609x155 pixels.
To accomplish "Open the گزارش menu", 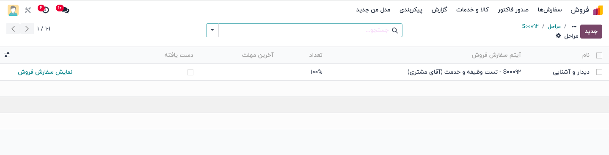I will (439, 10).
